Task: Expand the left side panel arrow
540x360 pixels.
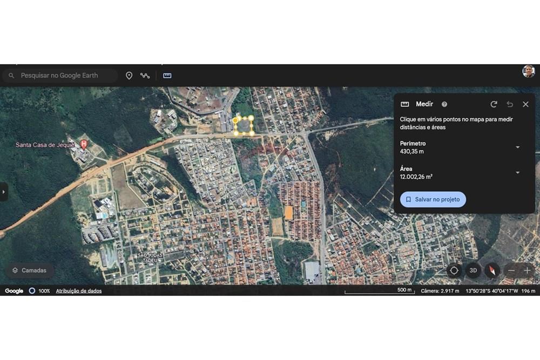Action: (x=4, y=192)
